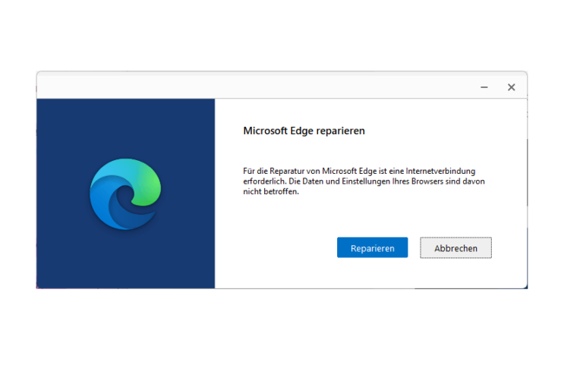
Task: Cancel the repair with the Abbrechen button
Action: click(455, 247)
